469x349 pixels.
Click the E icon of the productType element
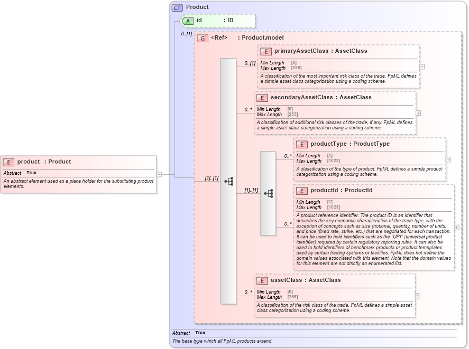(x=301, y=144)
